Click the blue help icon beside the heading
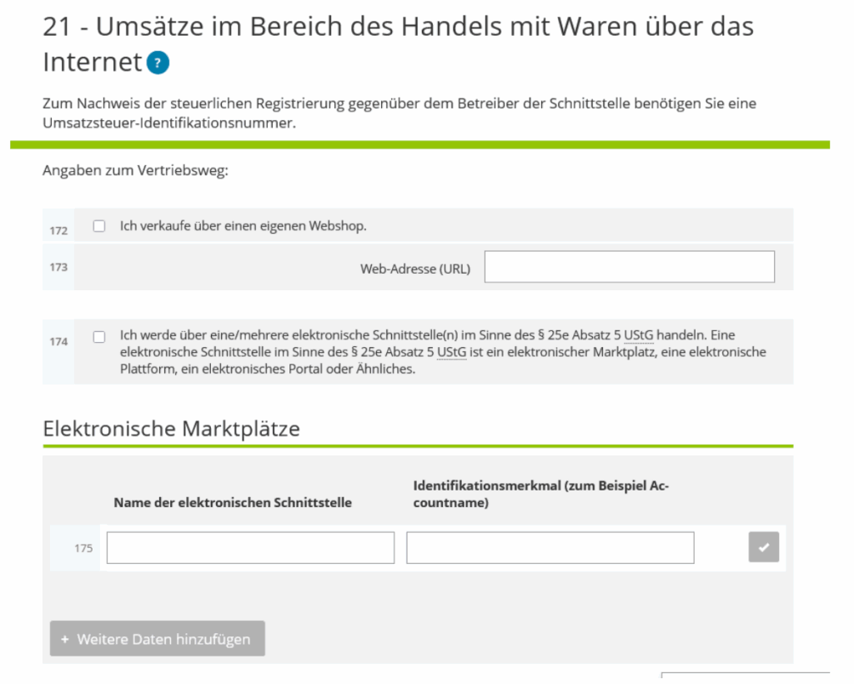The width and height of the screenshot is (854, 684). click(158, 63)
